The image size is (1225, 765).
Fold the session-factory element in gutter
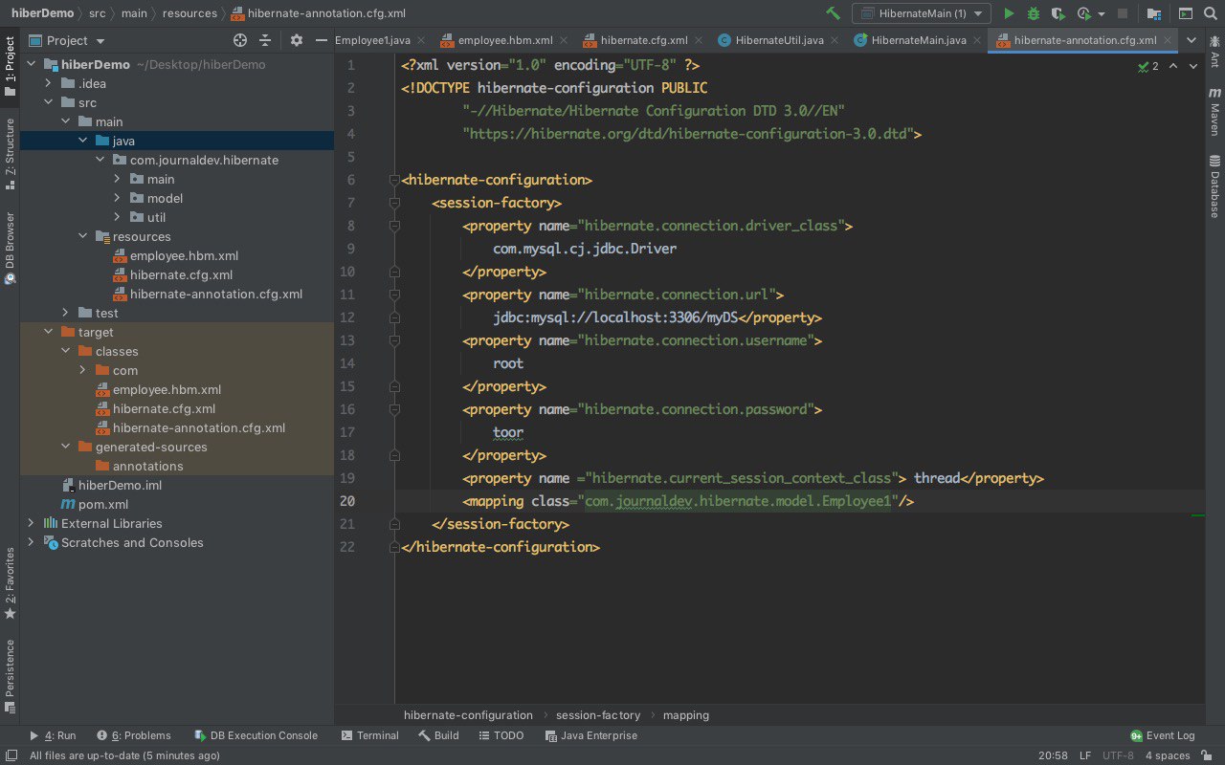pyautogui.click(x=393, y=203)
